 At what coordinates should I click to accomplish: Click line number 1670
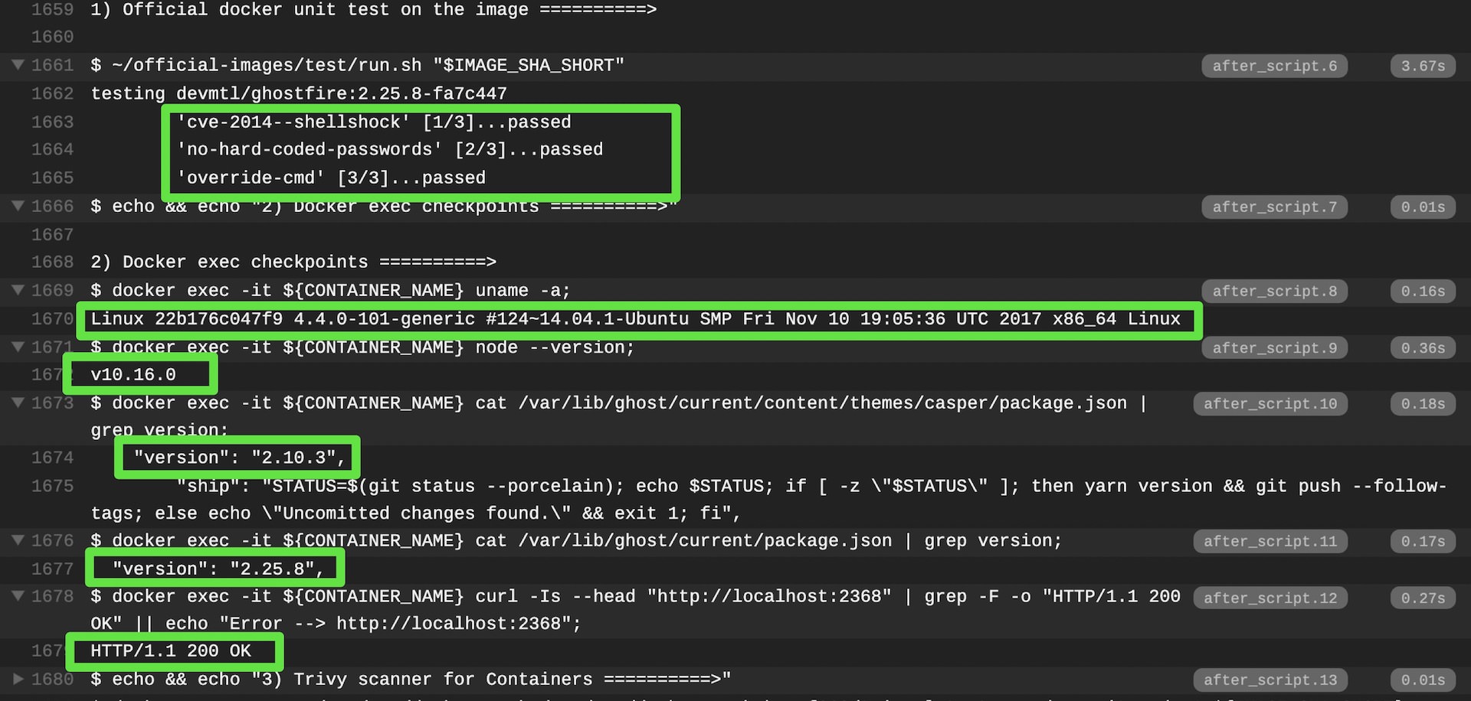52,318
